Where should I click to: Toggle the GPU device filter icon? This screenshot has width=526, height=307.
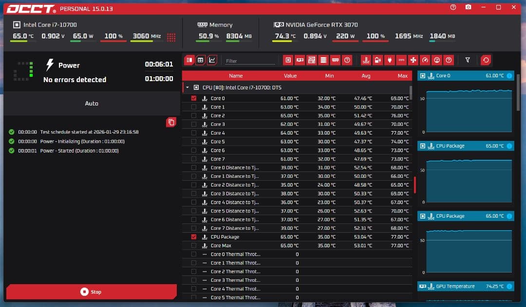pyautogui.click(x=300, y=60)
